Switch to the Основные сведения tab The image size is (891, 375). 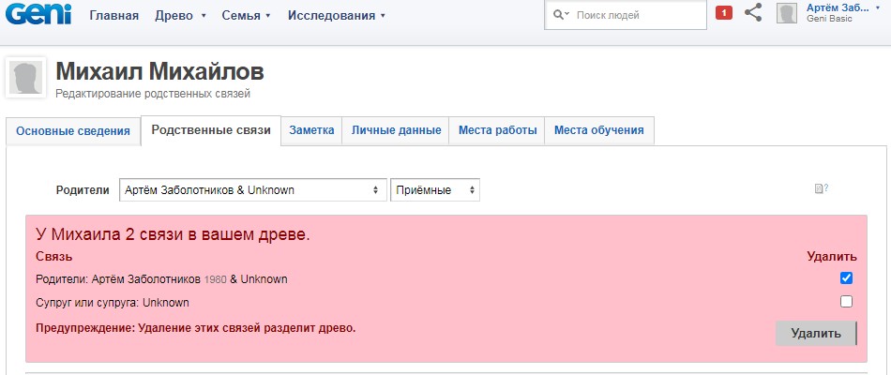tap(73, 131)
